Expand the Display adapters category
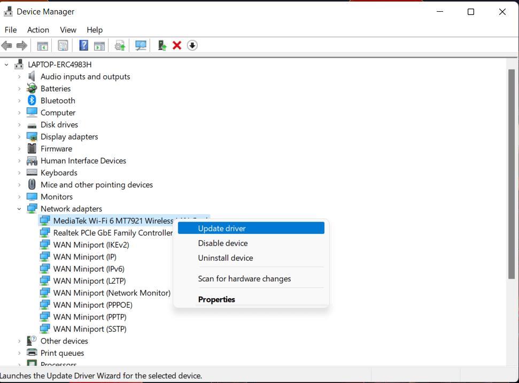 tap(19, 137)
